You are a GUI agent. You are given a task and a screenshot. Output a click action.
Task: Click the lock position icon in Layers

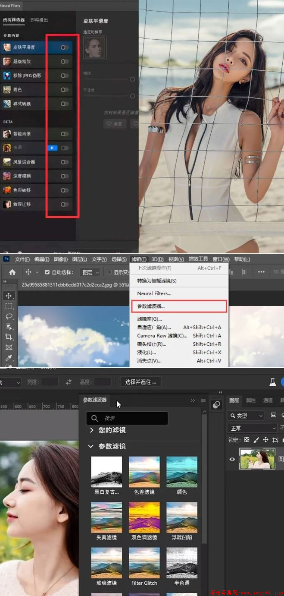(265, 440)
